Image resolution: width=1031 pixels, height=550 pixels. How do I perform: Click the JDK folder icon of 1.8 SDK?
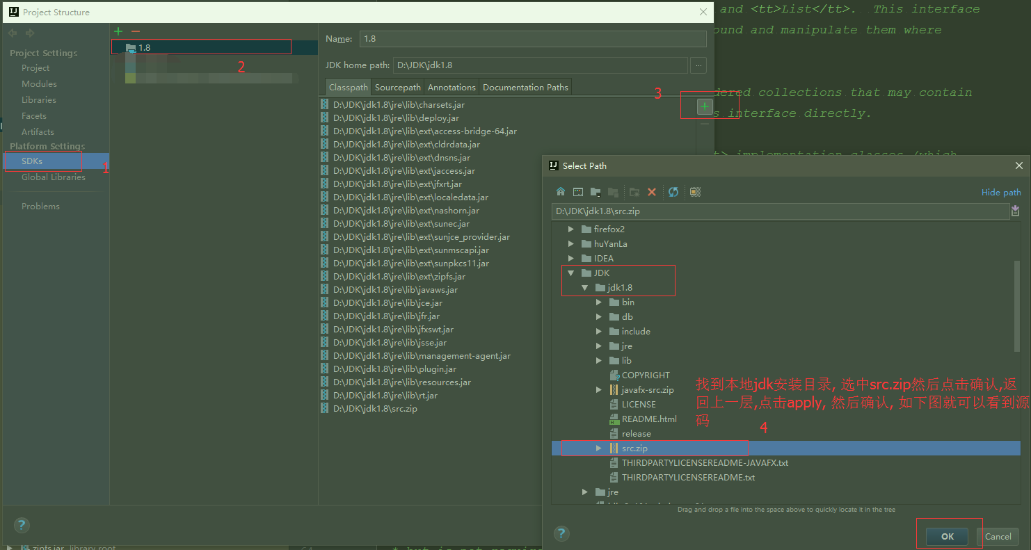pyautogui.click(x=131, y=47)
